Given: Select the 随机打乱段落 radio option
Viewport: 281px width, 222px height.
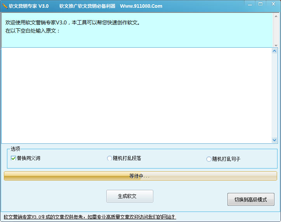Looking at the screenshot, I should 109,158.
